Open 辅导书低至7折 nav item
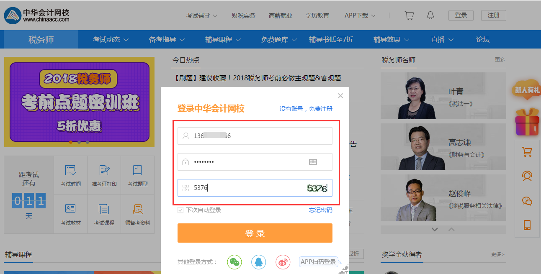This screenshot has width=541, height=274. point(331,40)
